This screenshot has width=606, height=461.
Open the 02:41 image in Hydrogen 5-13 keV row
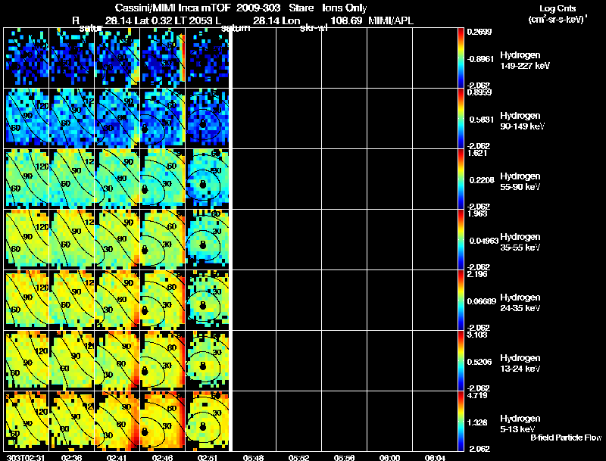(117, 421)
